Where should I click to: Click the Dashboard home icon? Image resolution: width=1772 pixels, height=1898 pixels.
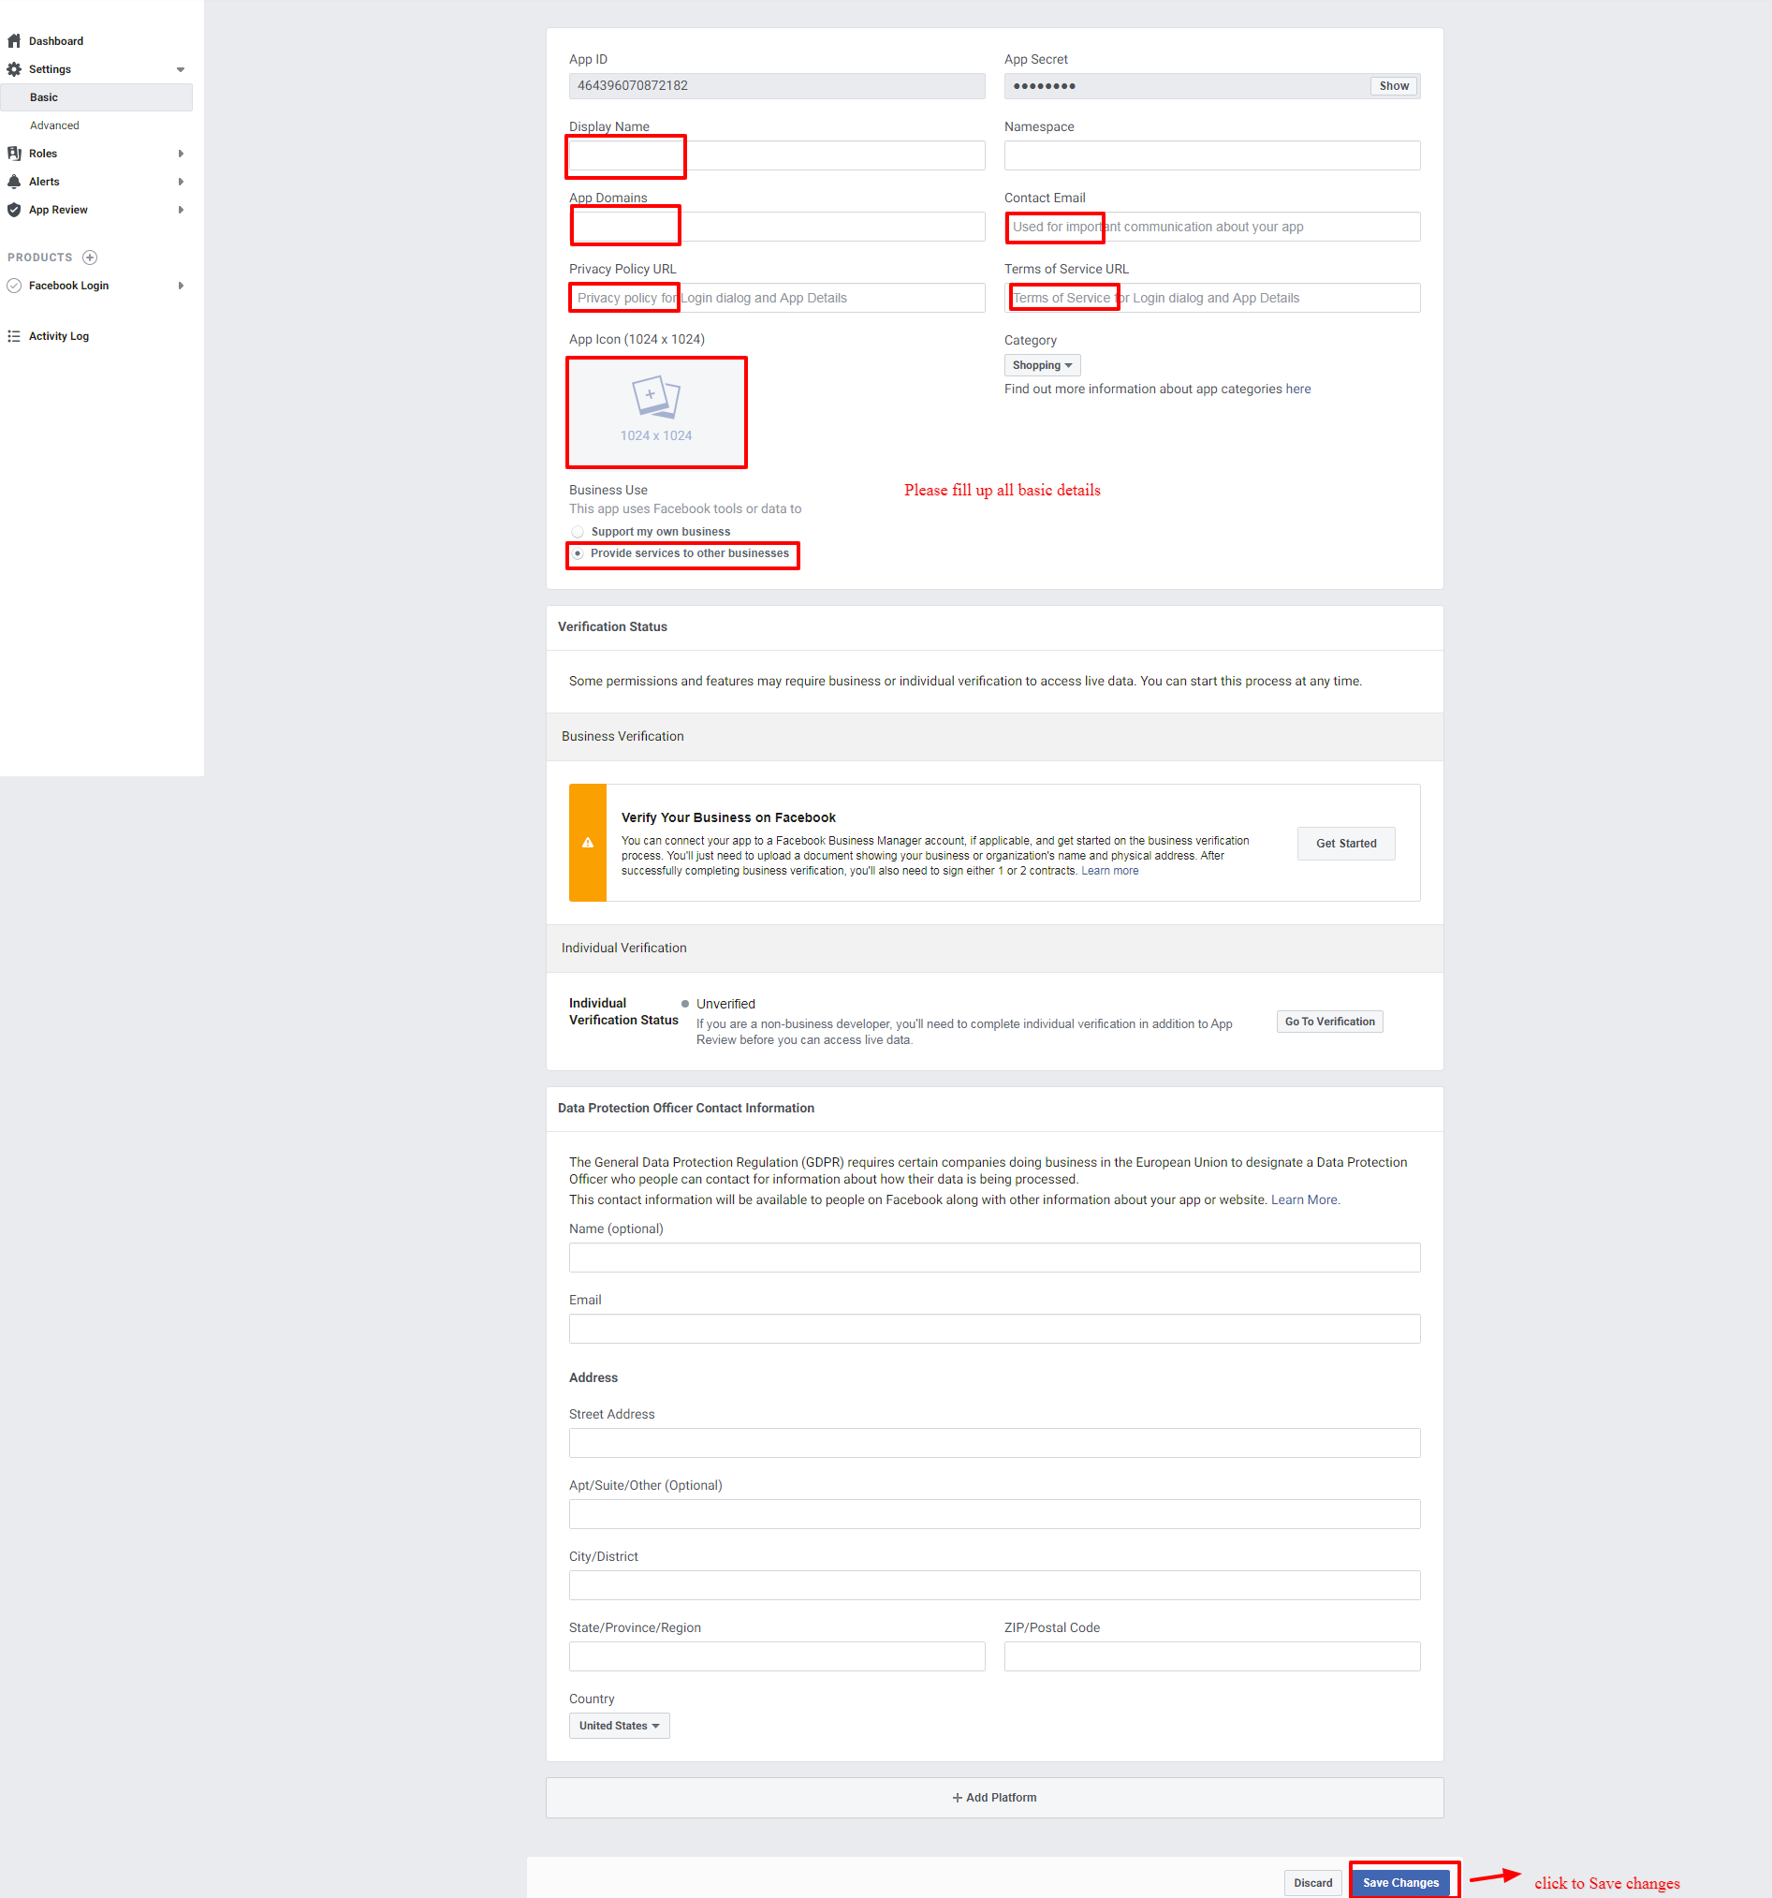tap(14, 41)
